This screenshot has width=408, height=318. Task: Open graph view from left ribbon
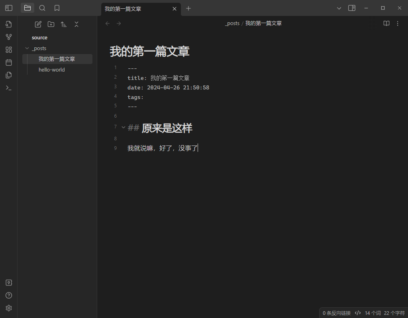coord(9,37)
